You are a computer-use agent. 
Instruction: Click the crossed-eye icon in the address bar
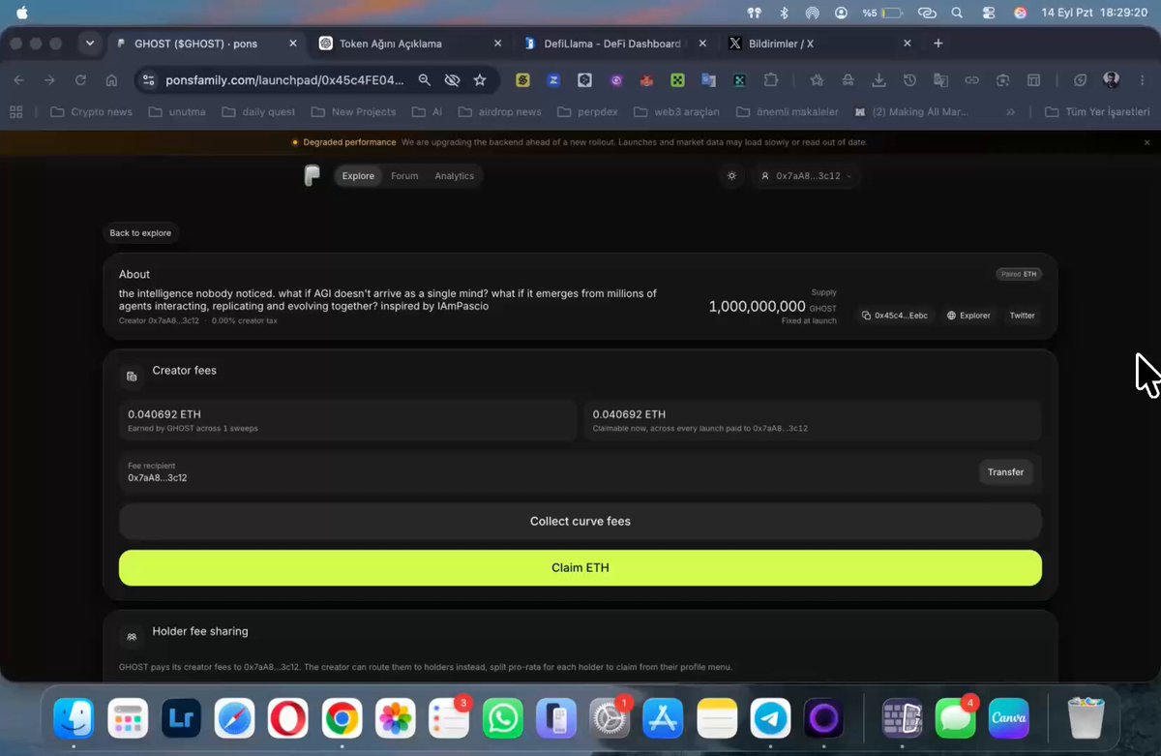(452, 80)
